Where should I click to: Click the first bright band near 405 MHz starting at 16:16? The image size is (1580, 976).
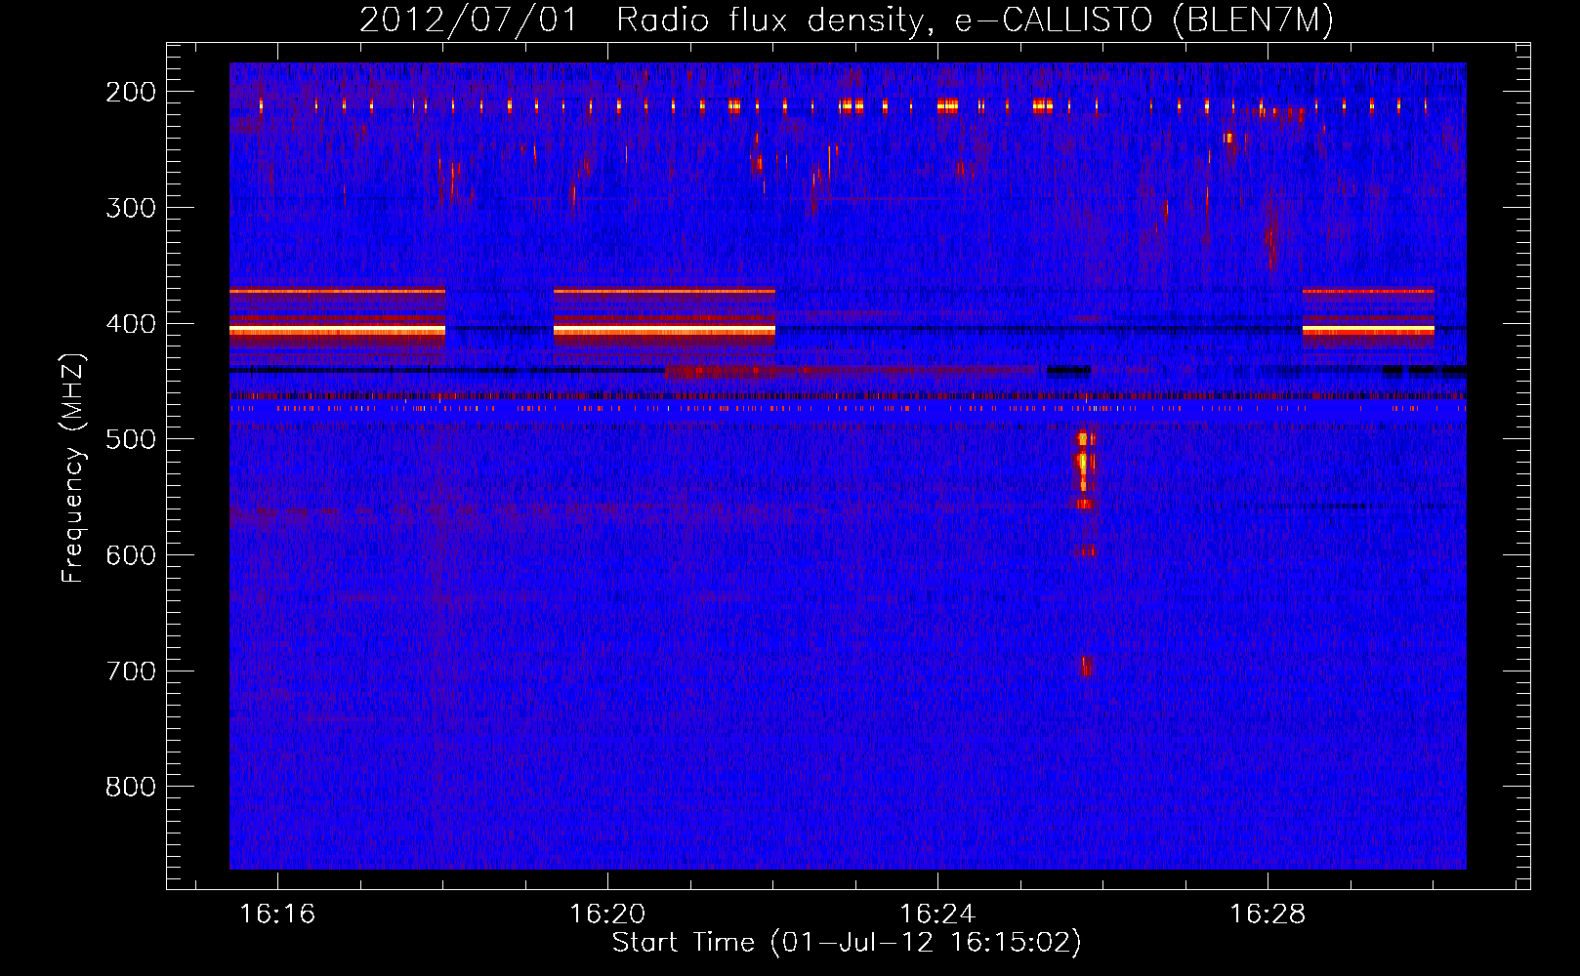click(337, 331)
